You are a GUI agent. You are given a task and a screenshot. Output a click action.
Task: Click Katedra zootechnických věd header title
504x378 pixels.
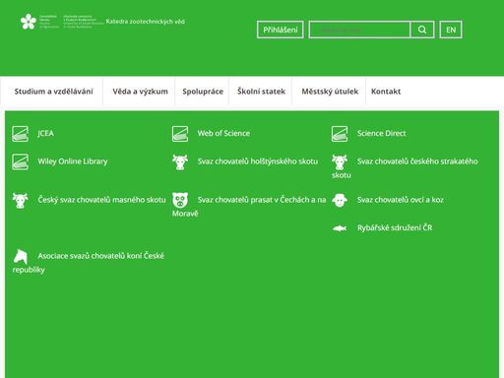[146, 22]
